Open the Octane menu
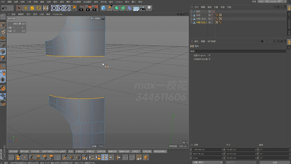291x164 pixels. click(x=119, y=2)
